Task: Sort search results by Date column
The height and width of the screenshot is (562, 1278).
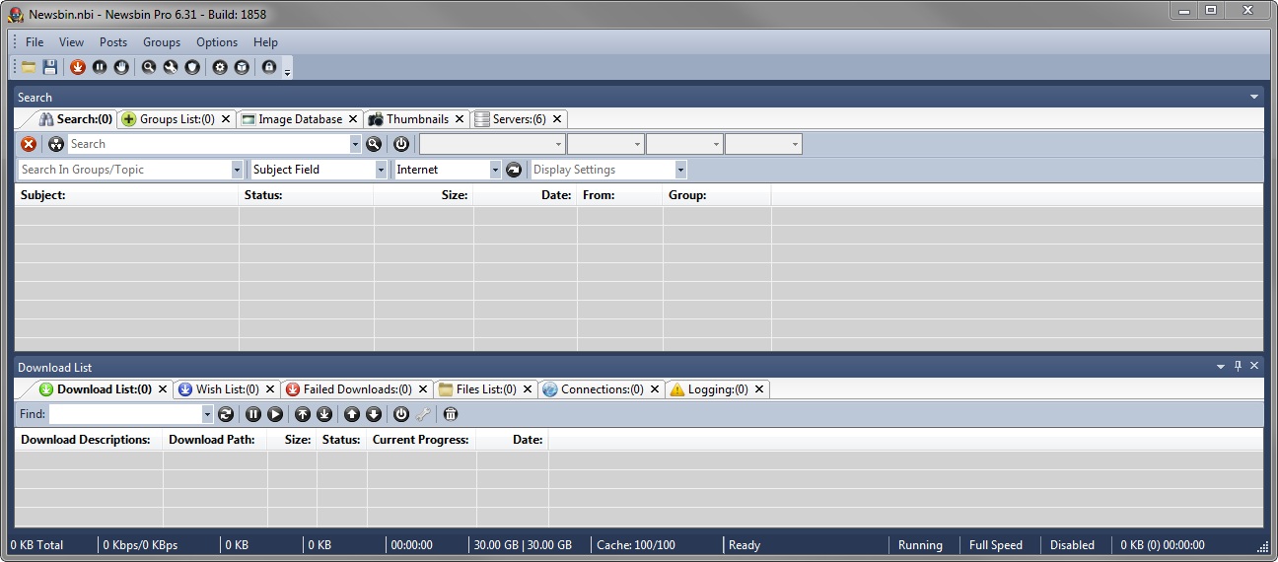Action: 525,195
